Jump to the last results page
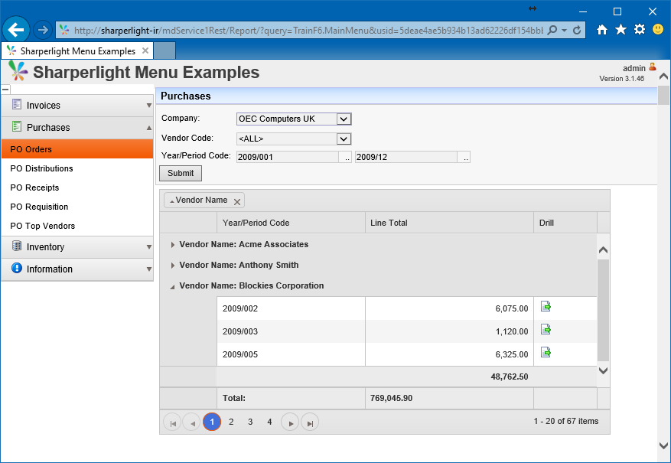 [x=310, y=422]
